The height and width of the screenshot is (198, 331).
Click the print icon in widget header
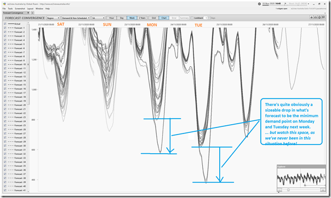click(315, 18)
